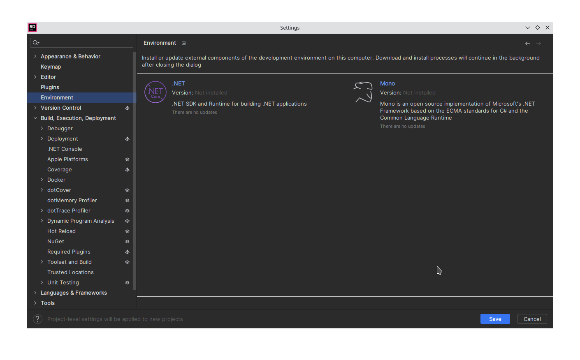Screen dimensions: 580x360
Task: Open the Apple Platforms settings
Action: click(67, 159)
